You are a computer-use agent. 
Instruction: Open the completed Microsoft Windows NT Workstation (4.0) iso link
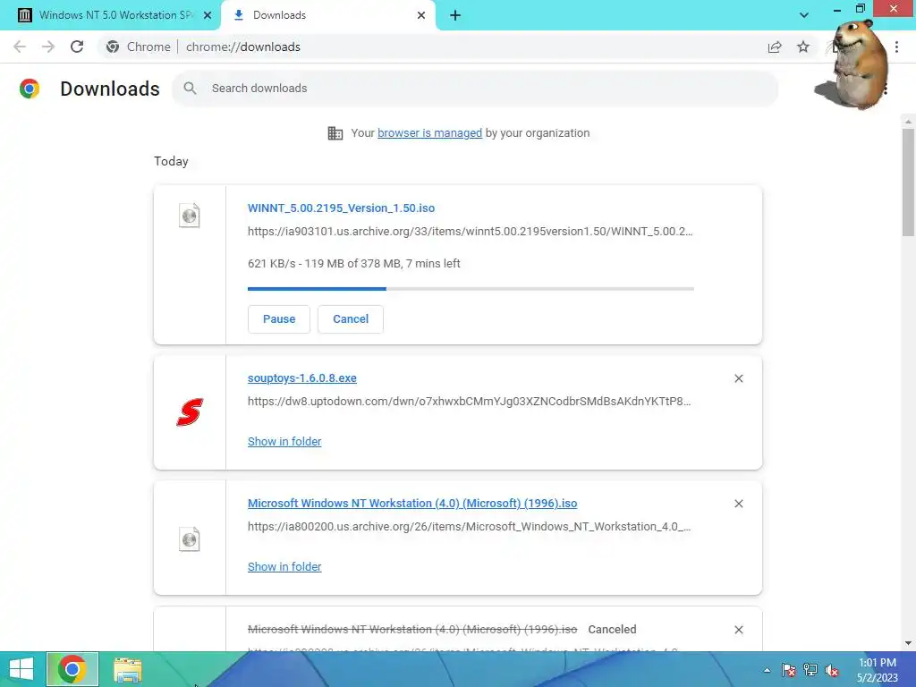412,504
